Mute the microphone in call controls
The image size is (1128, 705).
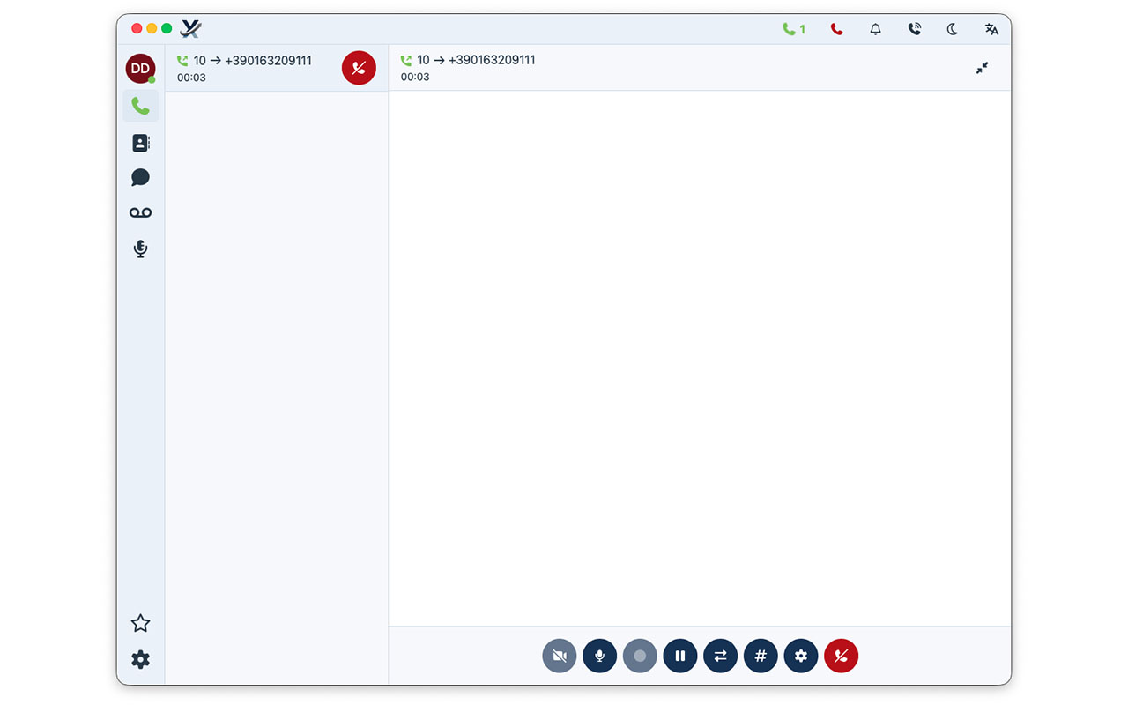[x=599, y=656]
